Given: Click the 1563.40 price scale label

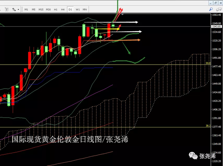Looking at the screenshot, I should click(217, 15).
